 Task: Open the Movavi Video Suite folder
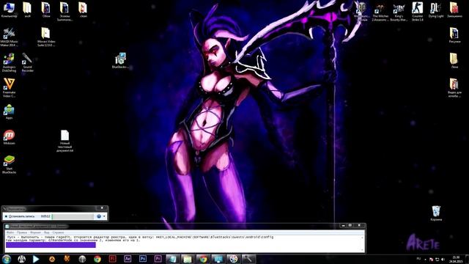pyautogui.click(x=45, y=37)
